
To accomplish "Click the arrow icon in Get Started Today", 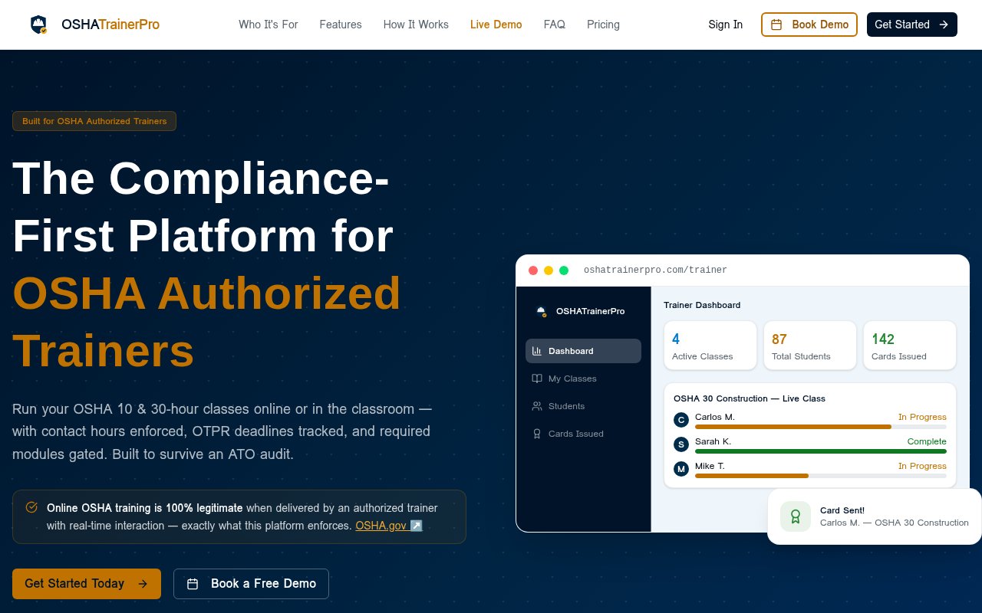I will click(x=143, y=584).
